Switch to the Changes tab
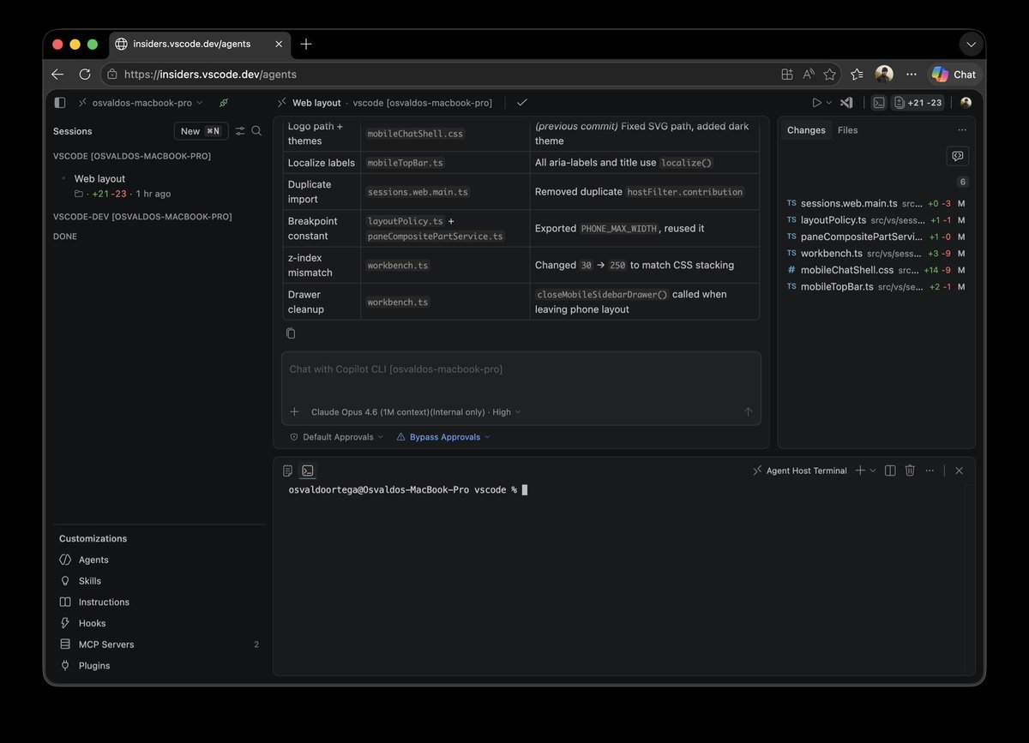Viewport: 1029px width, 743px height. 806,130
